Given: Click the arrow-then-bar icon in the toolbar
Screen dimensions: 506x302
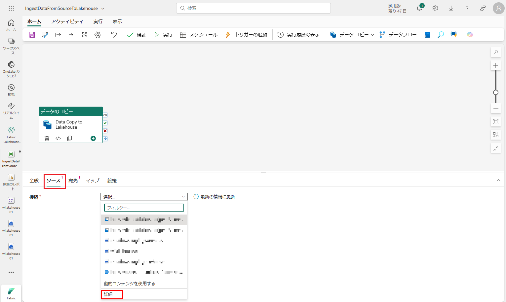Looking at the screenshot, I should click(71, 35).
